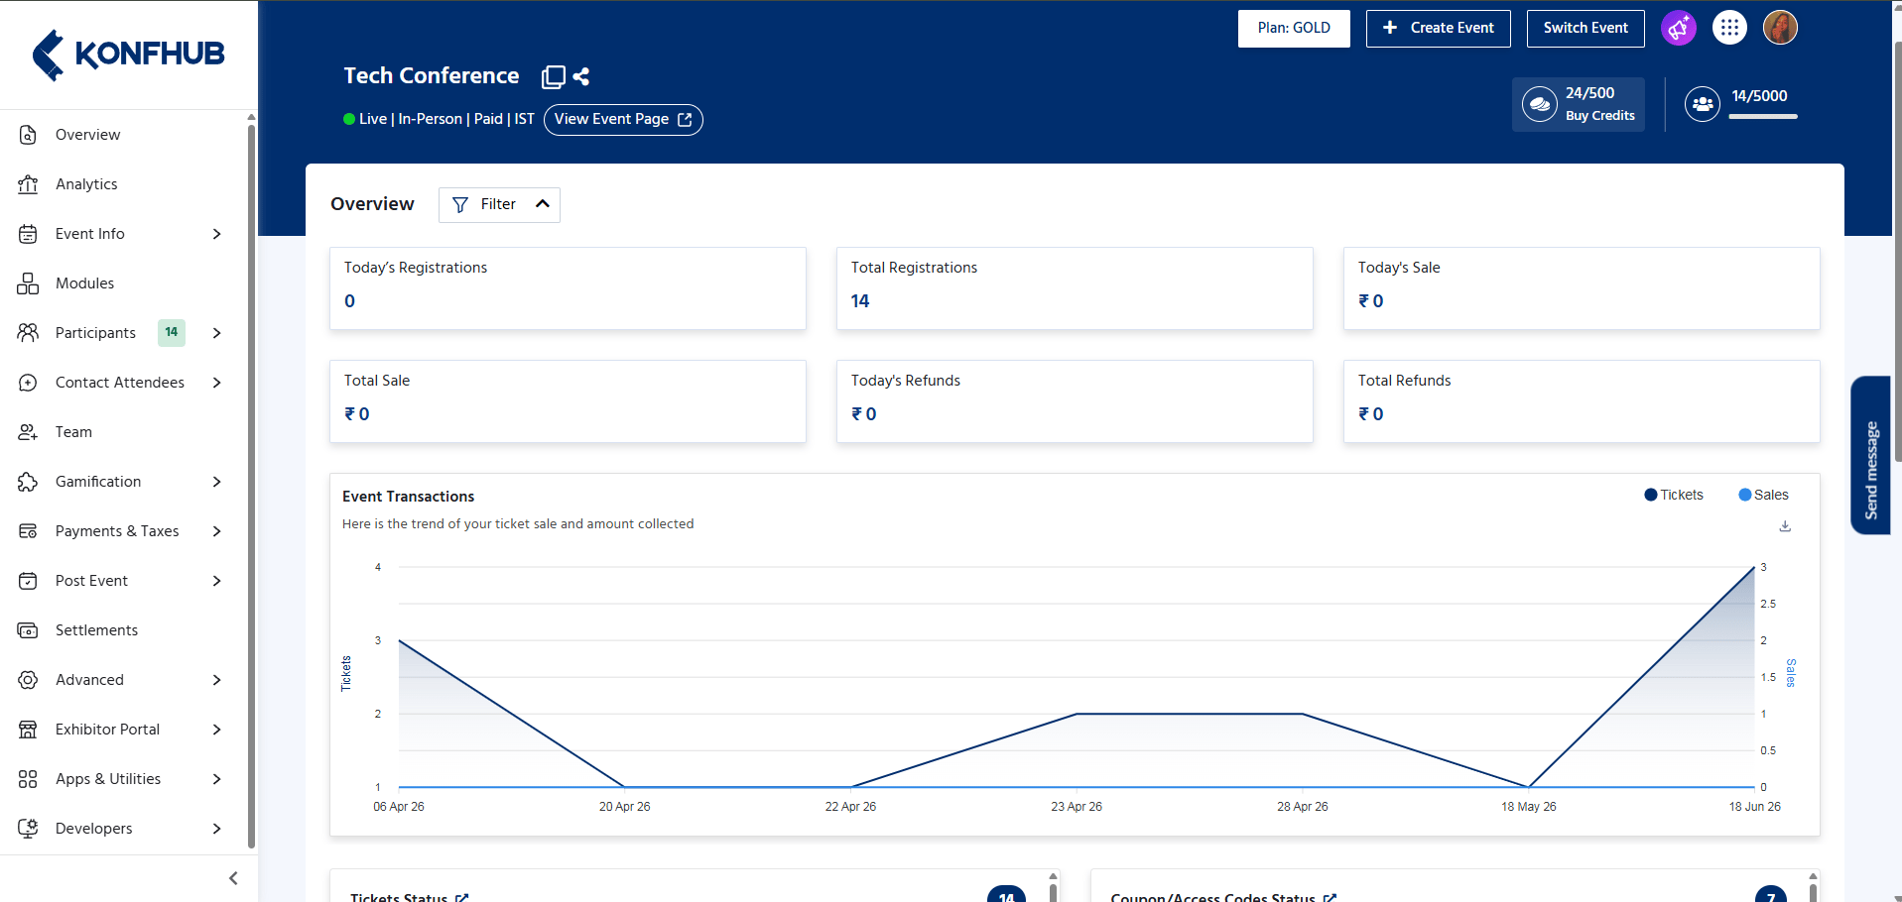
Task: Download the Event Transactions chart
Action: [1785, 526]
